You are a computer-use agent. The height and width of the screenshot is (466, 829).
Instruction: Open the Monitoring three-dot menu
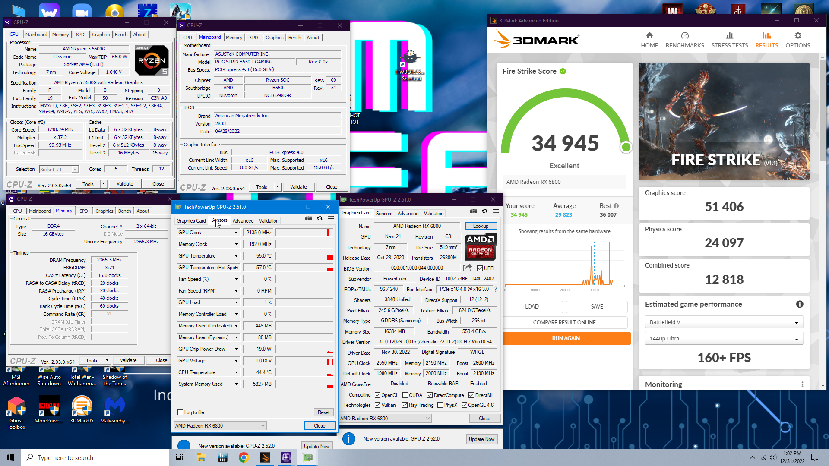pos(802,384)
